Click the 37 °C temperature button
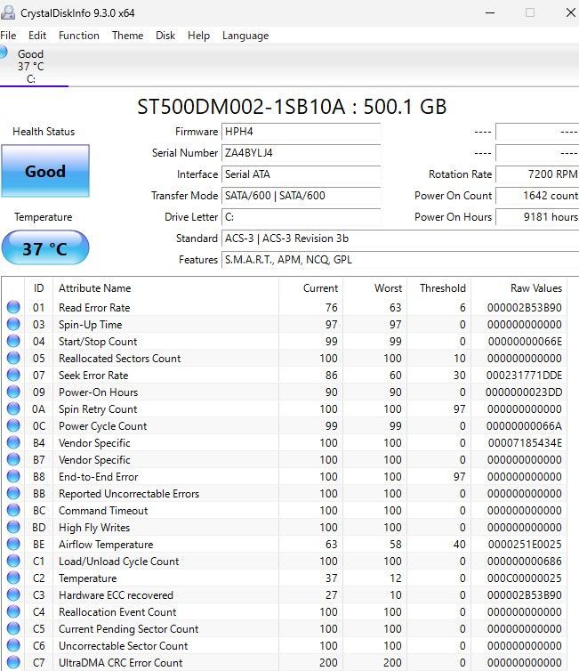The width and height of the screenshot is (579, 671). pyautogui.click(x=44, y=248)
